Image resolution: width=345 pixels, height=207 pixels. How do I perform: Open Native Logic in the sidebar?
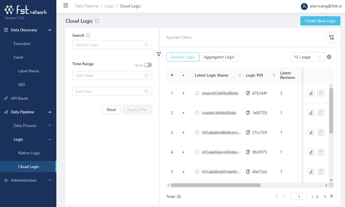tap(29, 153)
